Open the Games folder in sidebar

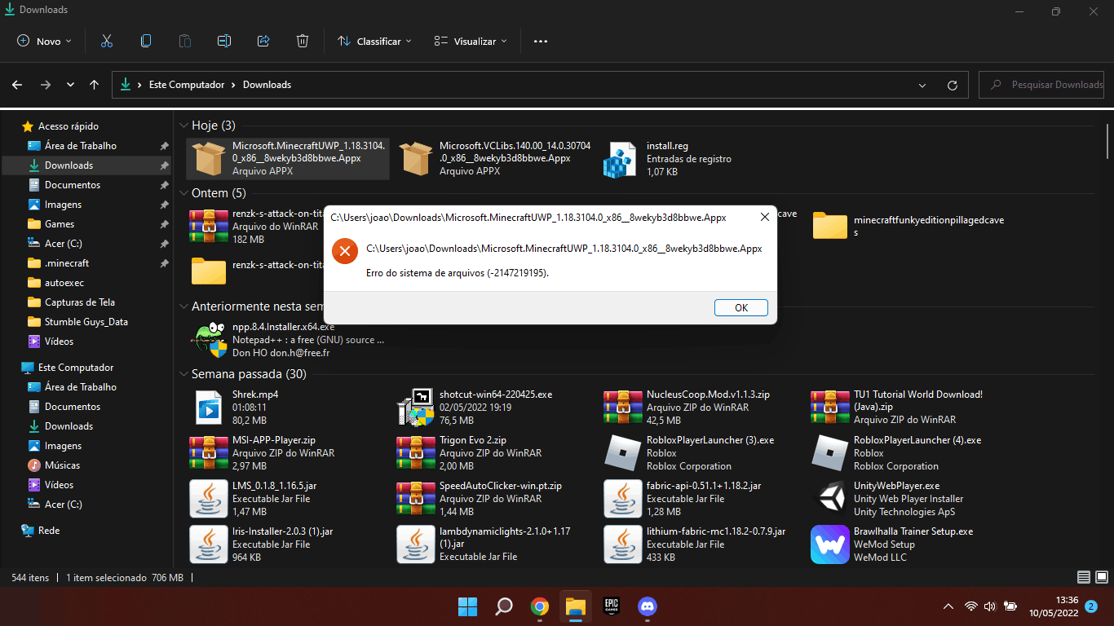(60, 224)
